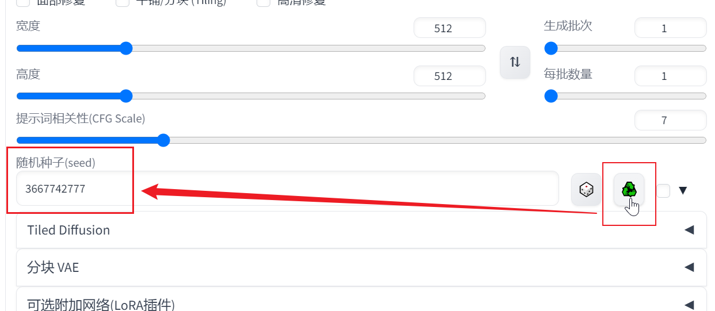Click the 生成批次 slider handle
This screenshot has height=311, width=715.
[551, 48]
